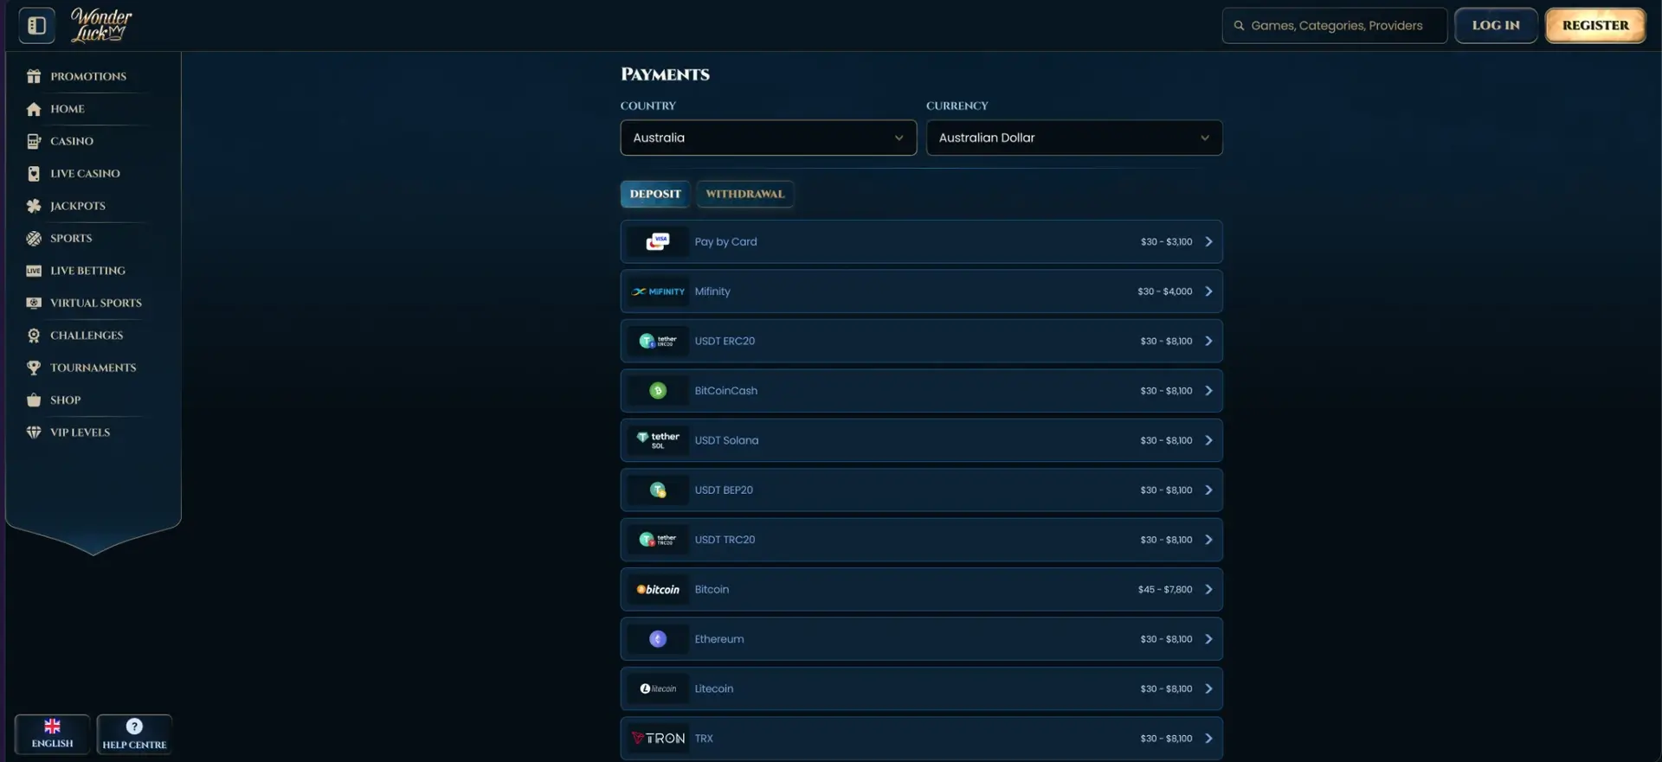Open the Currency dropdown showing Australian Dollar

tap(1074, 138)
